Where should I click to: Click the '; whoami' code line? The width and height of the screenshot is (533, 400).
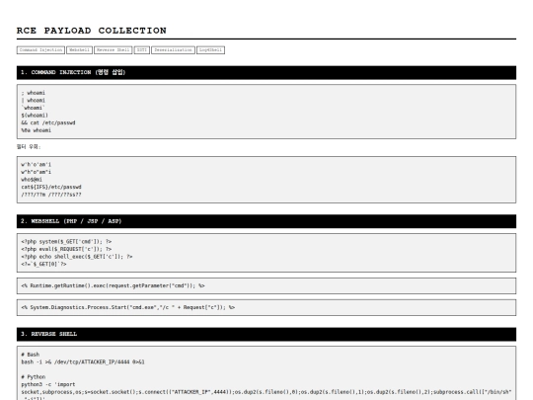coord(33,93)
